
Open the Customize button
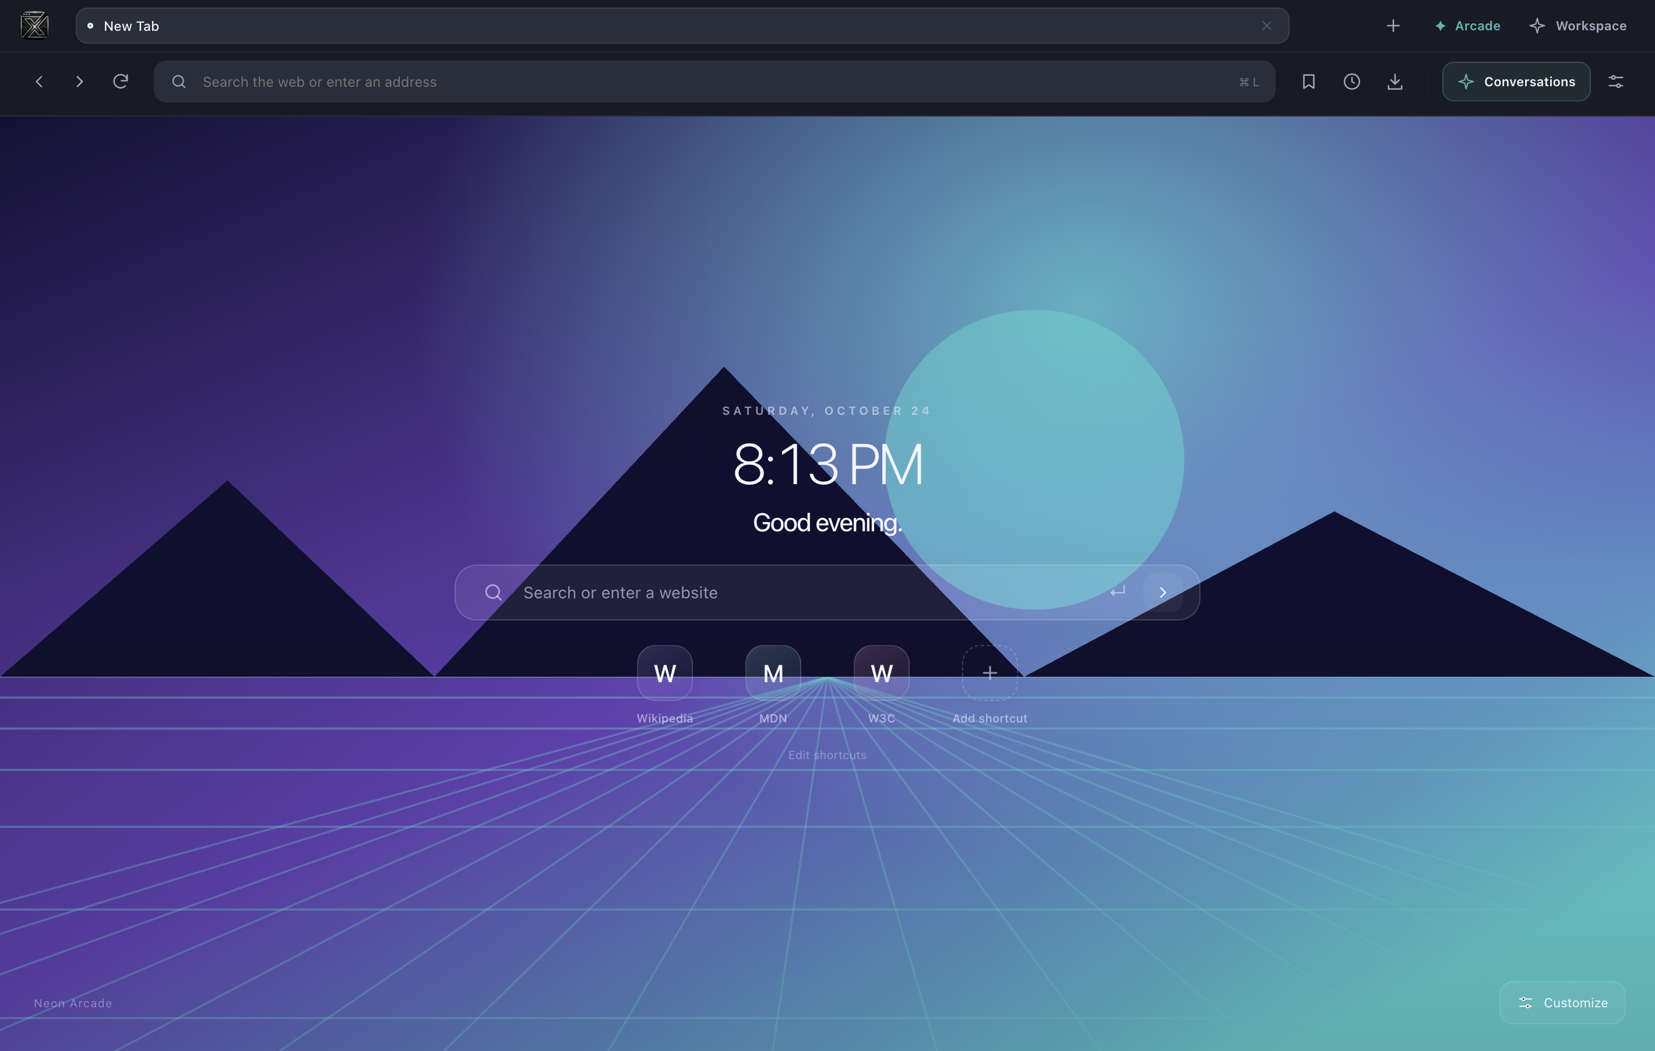[1562, 1003]
